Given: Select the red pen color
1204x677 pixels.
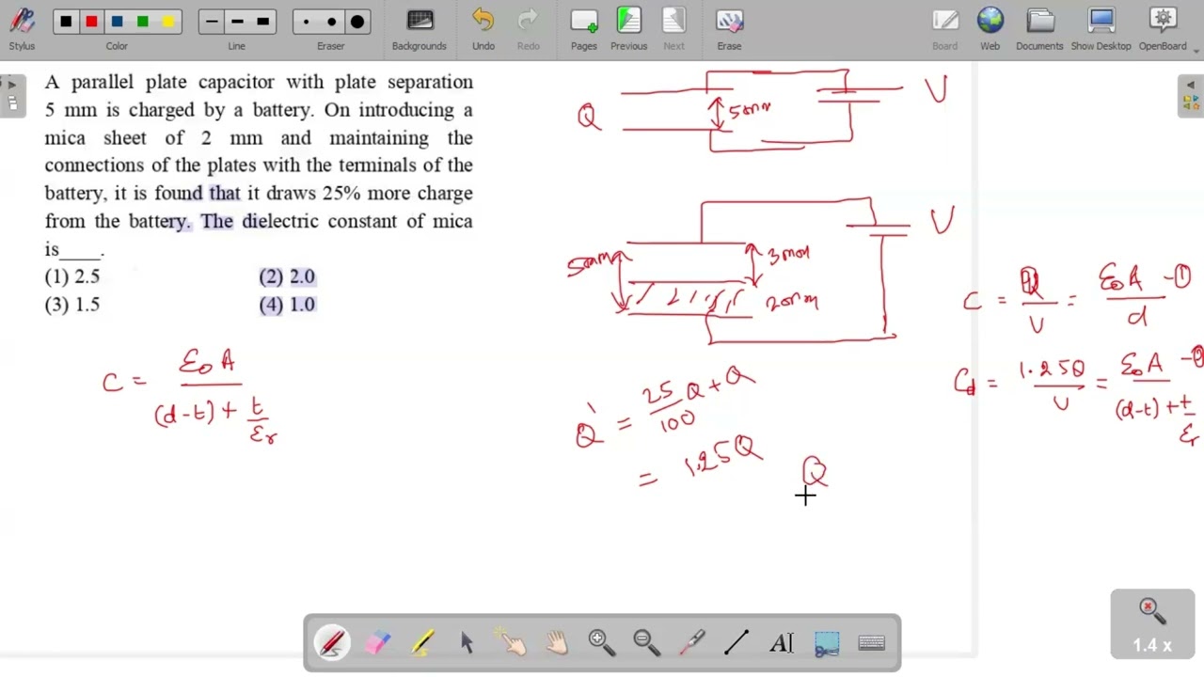Looking at the screenshot, I should tap(91, 22).
